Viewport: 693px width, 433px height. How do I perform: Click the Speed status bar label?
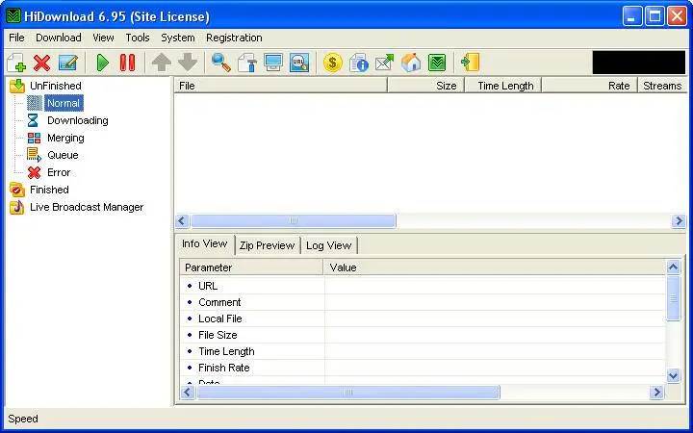pyautogui.click(x=23, y=419)
